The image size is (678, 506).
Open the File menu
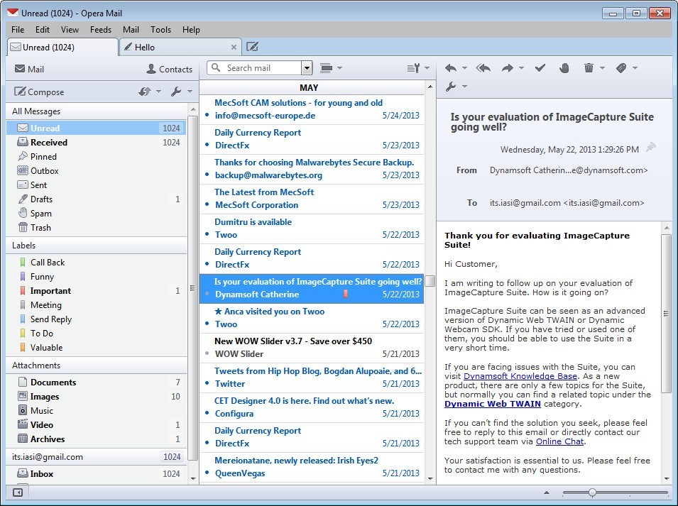point(18,29)
